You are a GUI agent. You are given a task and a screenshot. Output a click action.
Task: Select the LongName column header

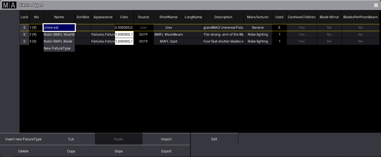pos(193,17)
